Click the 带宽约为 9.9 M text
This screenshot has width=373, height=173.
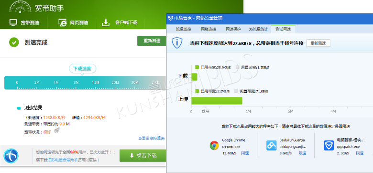tap(56, 124)
